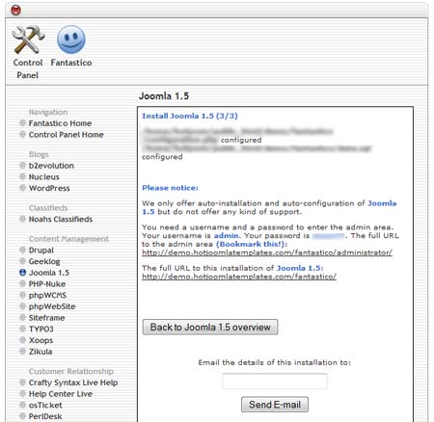Click the Install Joomla 1.5 (3/3) heading

point(190,116)
